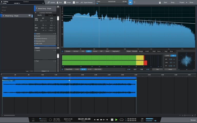Bypass the Pro EQ insert
197x123 pixels.
[x=35, y=36]
